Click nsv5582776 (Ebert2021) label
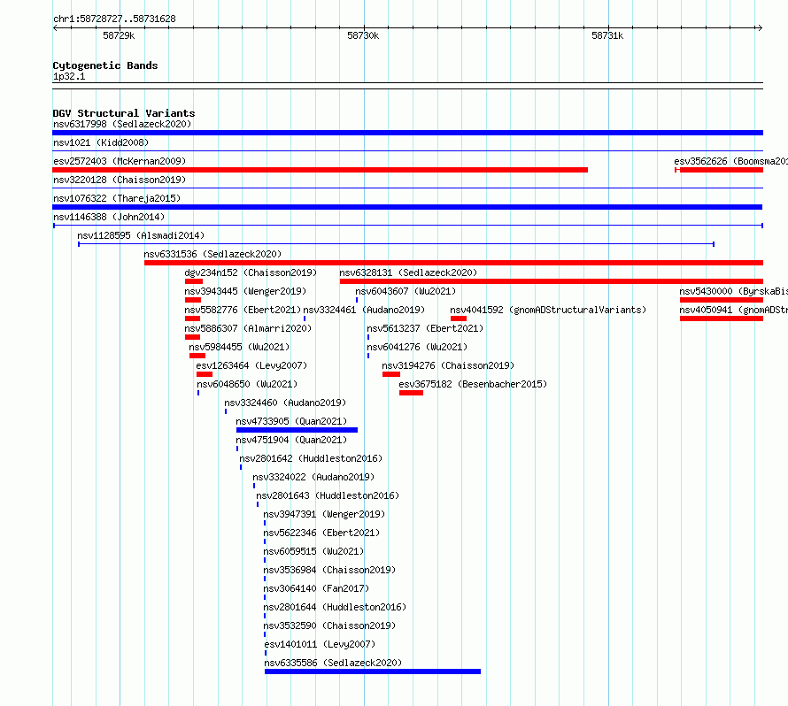Screen dimensions: 788x706 pos(243,310)
